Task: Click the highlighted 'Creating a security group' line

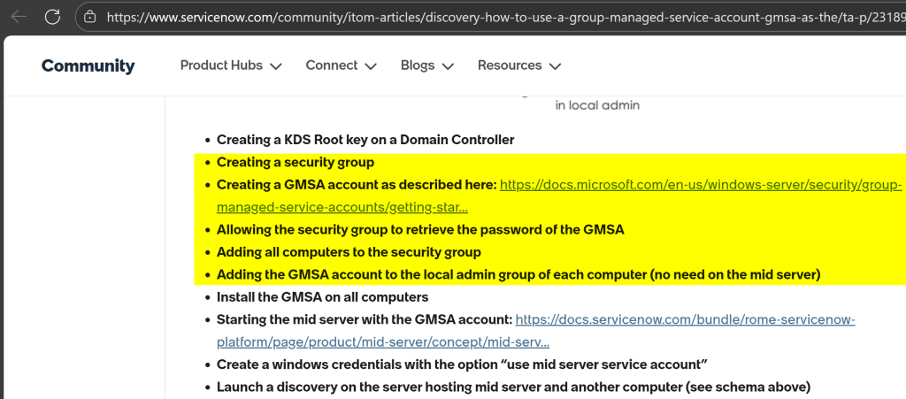Action: (x=296, y=162)
